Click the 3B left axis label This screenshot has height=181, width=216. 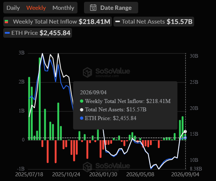(x=21, y=53)
